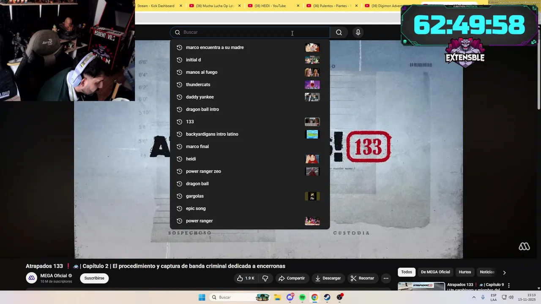This screenshot has width=541, height=304.
Task: Select suggestion 'marco encuentra a su madre'
Action: pyautogui.click(x=250, y=47)
